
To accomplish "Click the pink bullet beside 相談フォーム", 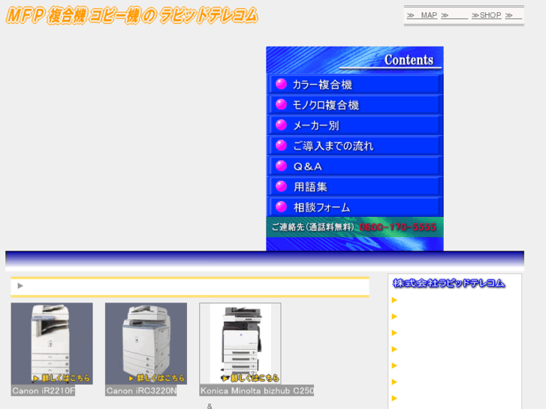I will click(x=281, y=207).
